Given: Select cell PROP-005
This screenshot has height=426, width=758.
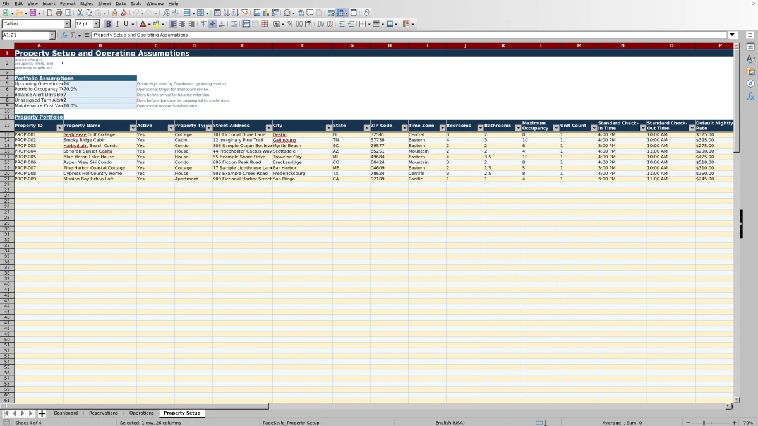Looking at the screenshot, I should point(39,157).
